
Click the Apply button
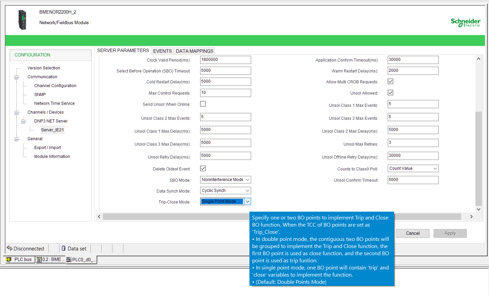tap(450, 233)
